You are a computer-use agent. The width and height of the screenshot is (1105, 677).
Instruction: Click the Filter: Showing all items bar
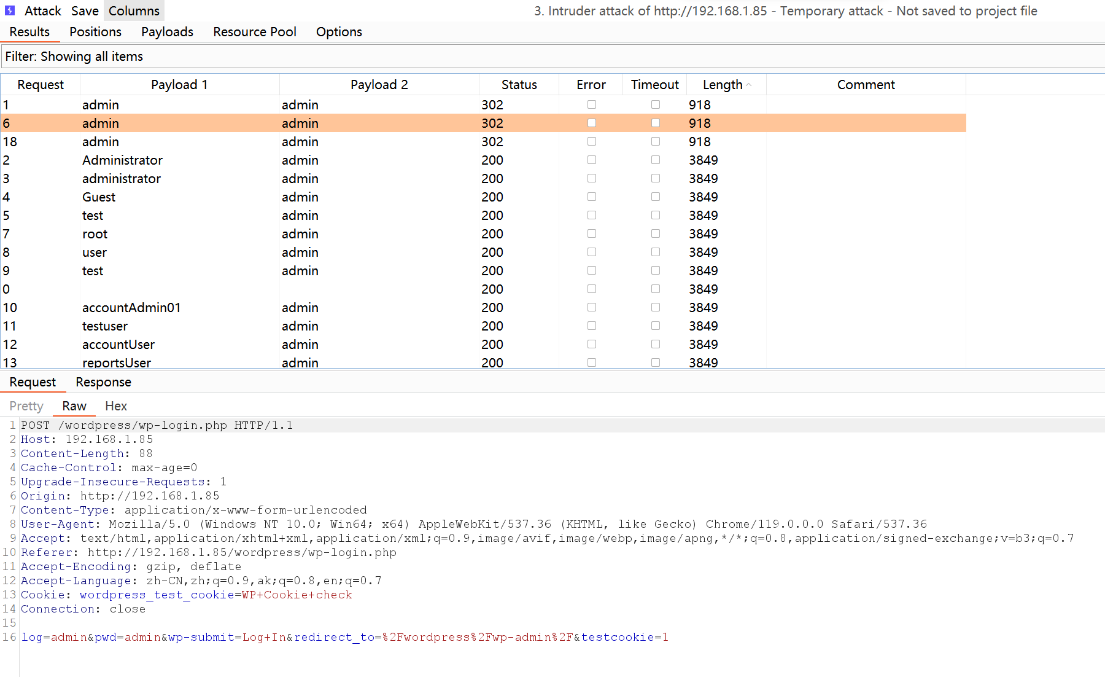coord(552,57)
